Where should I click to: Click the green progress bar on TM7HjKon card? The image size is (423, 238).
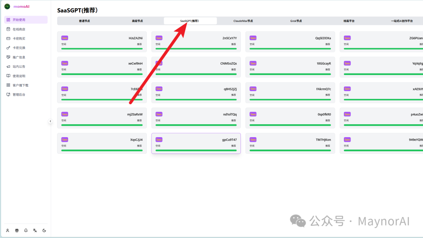tap(290, 150)
